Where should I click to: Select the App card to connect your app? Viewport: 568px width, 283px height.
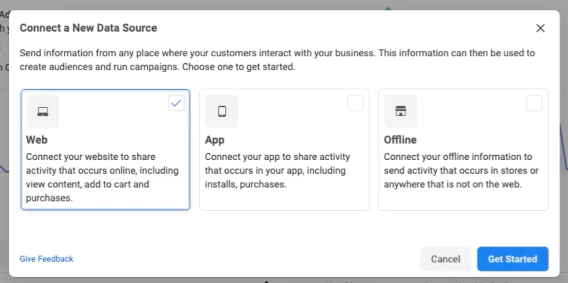coord(284,149)
